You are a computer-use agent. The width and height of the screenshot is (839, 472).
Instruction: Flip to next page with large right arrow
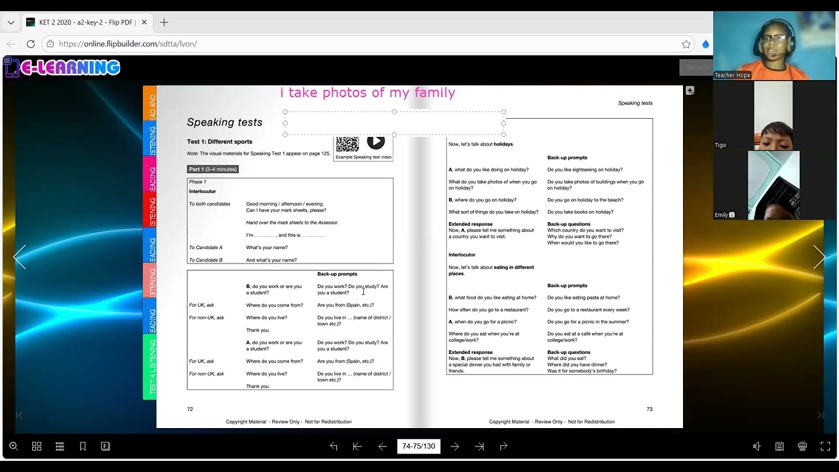pos(819,257)
